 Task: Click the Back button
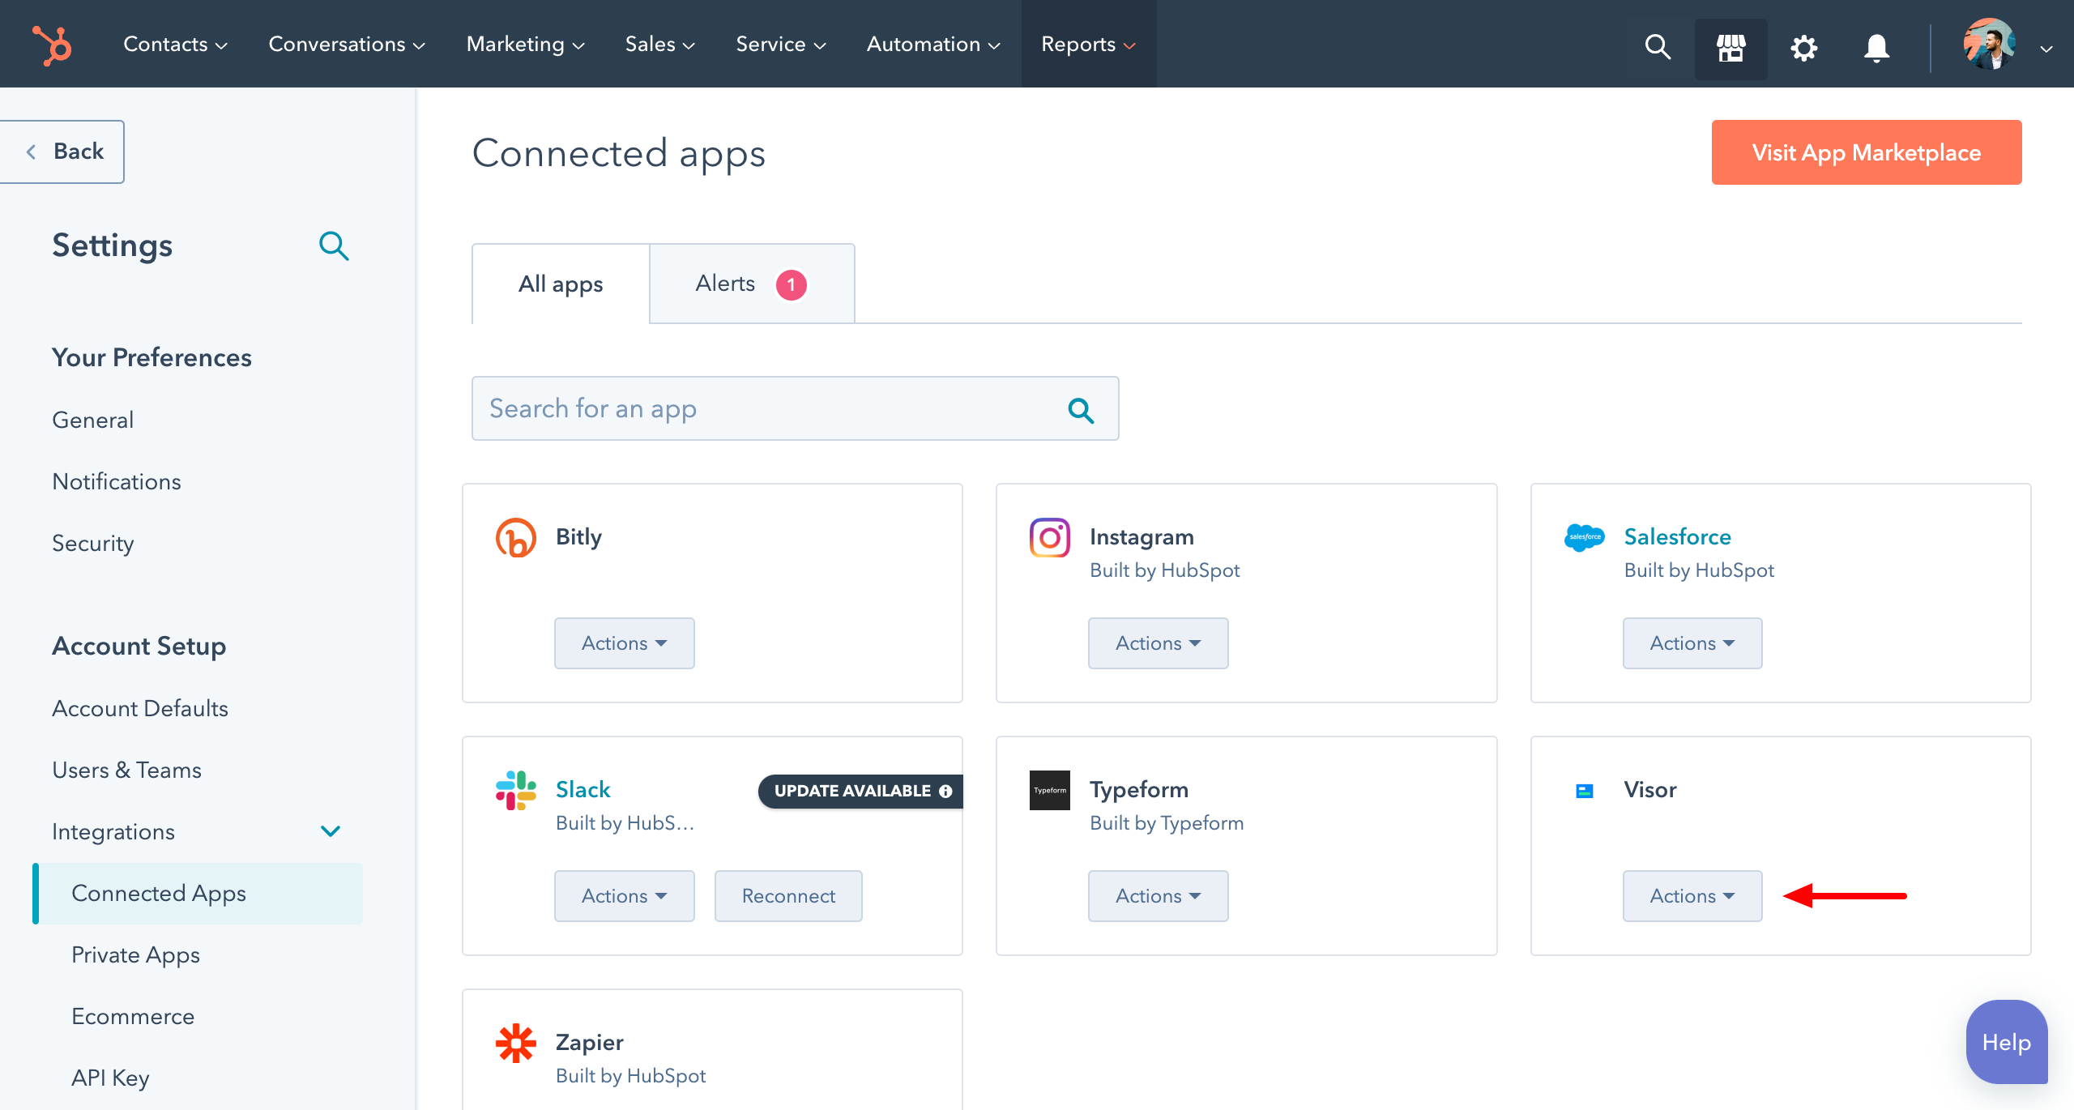pos(62,152)
